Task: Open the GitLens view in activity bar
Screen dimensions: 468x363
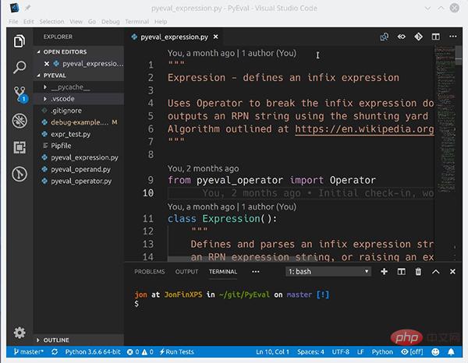Action: (x=19, y=174)
